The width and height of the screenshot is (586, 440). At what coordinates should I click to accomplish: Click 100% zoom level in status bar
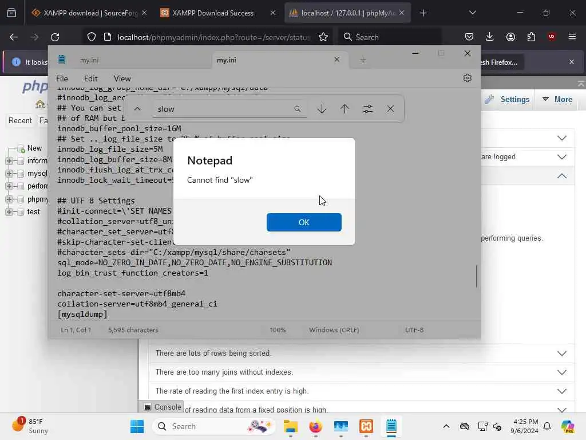click(278, 330)
